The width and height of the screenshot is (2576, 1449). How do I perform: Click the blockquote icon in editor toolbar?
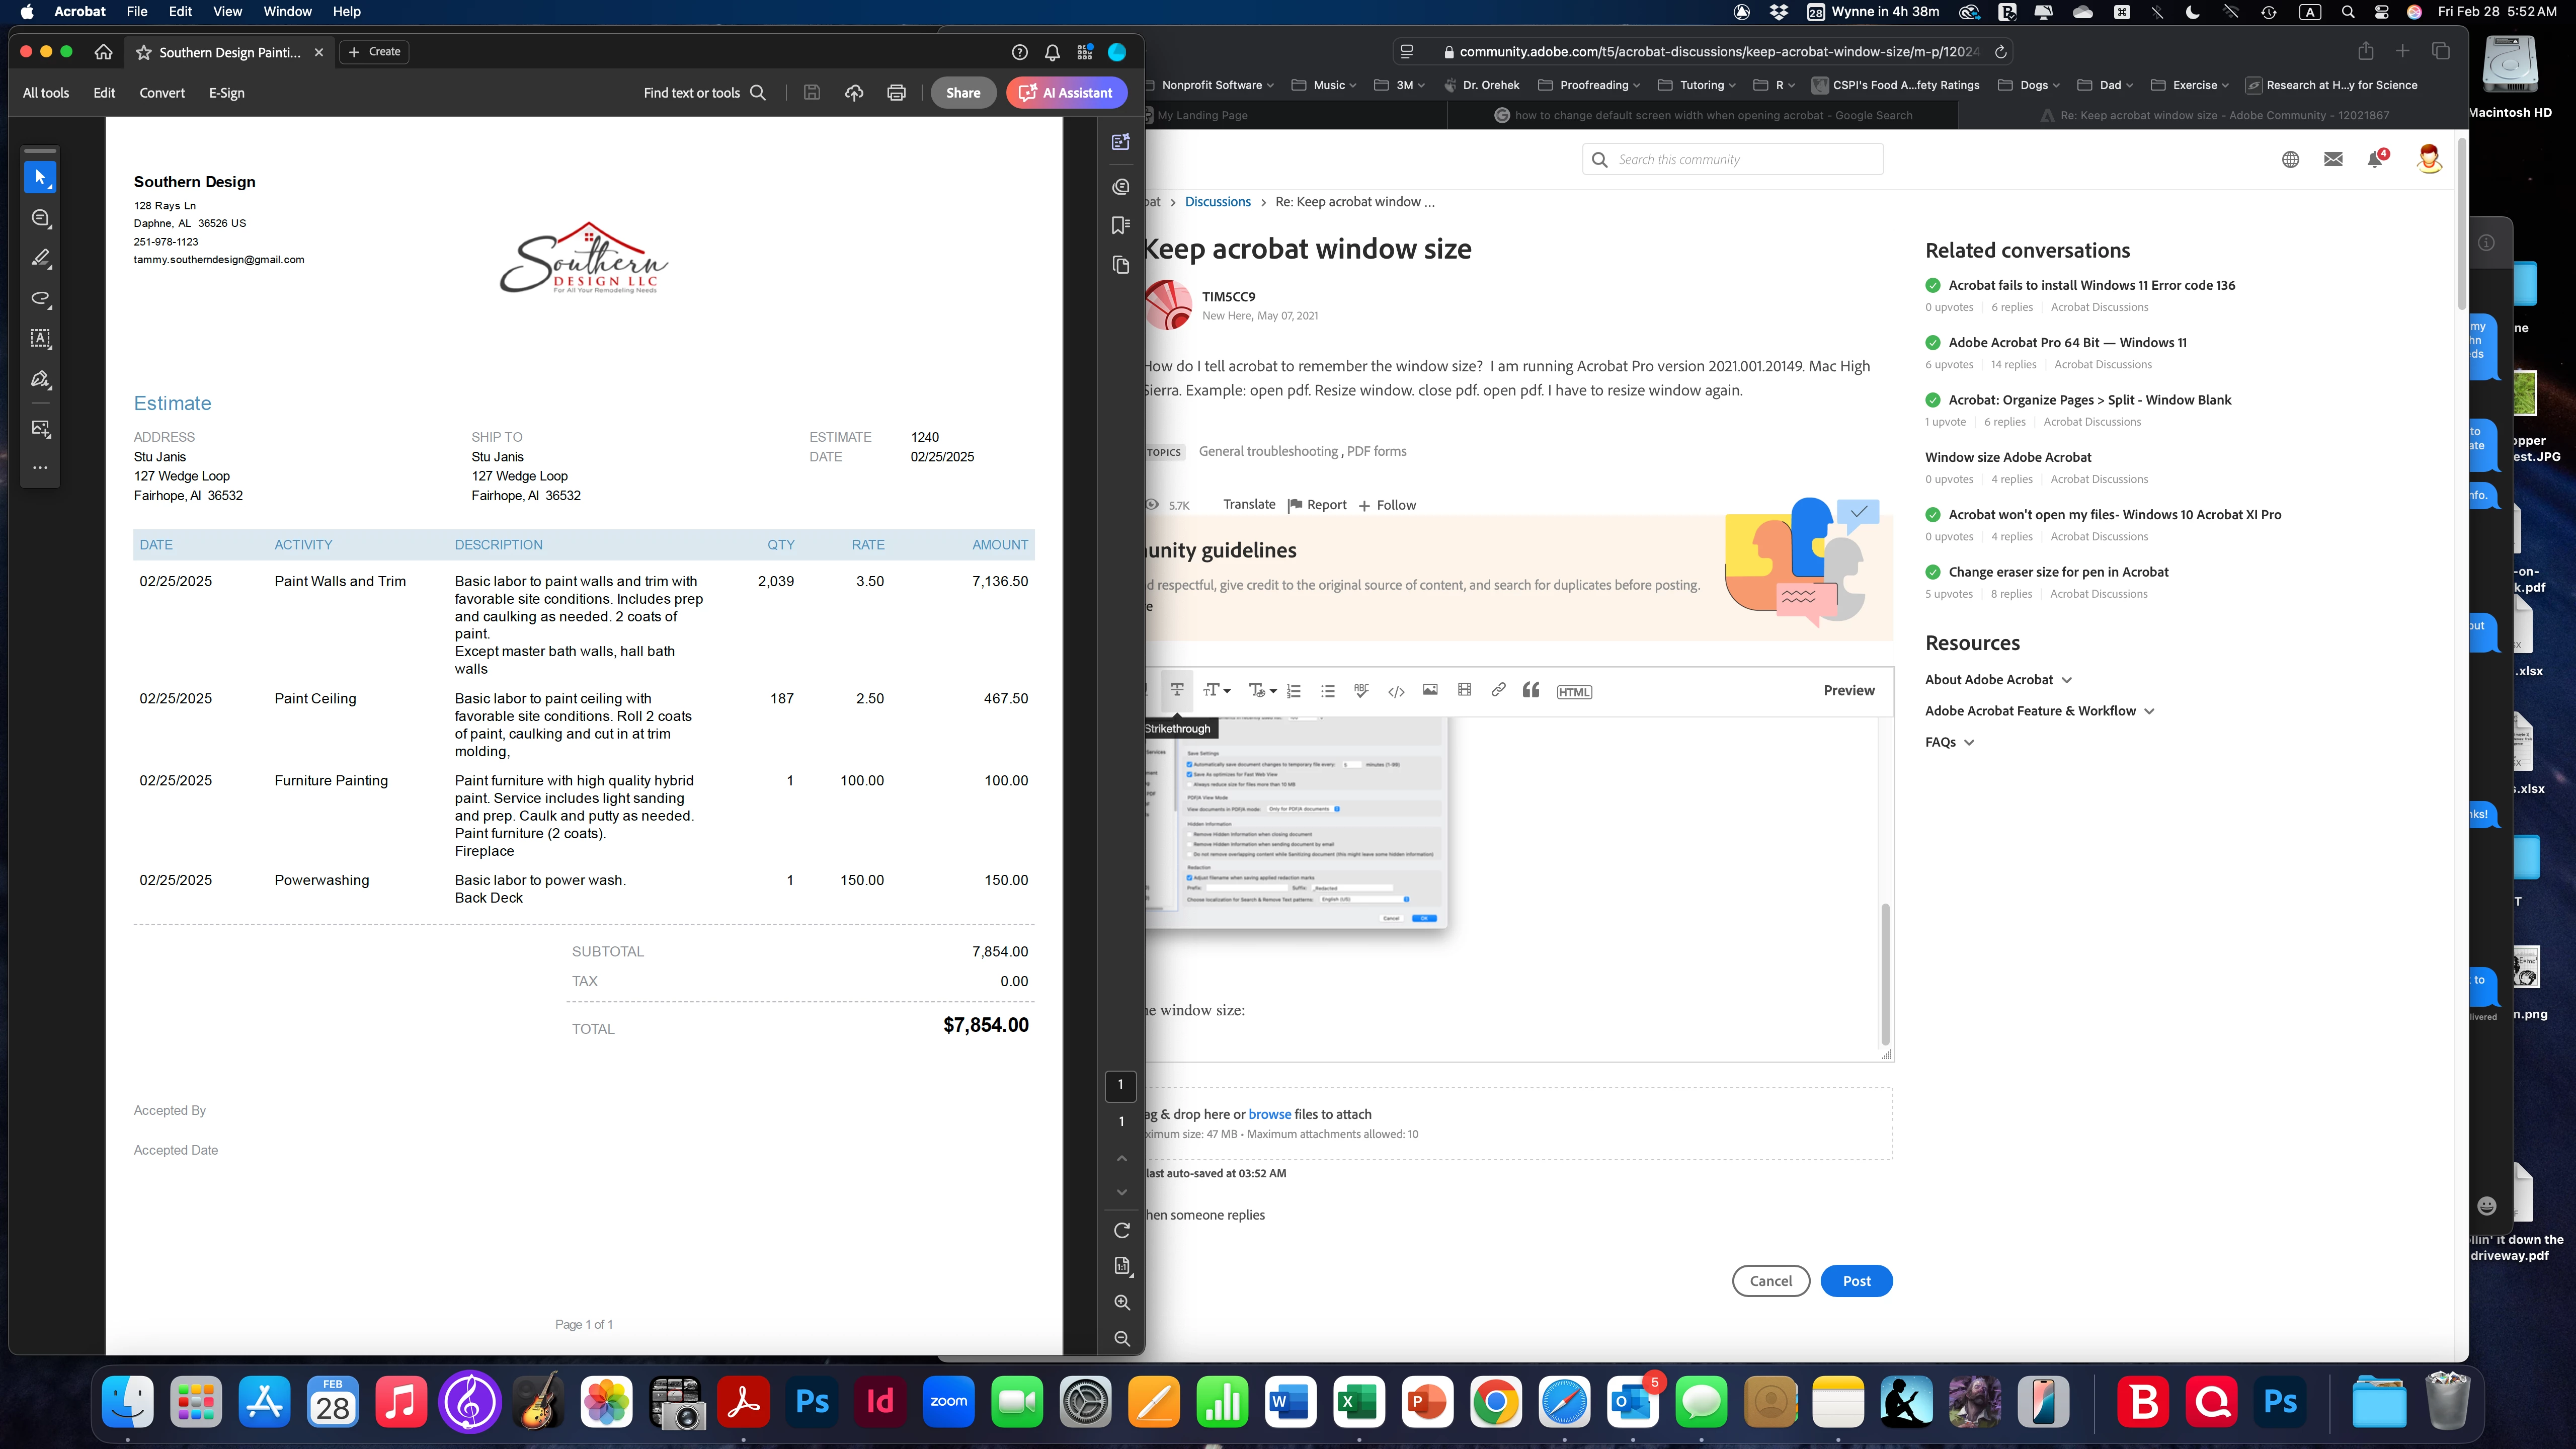[x=1531, y=690]
